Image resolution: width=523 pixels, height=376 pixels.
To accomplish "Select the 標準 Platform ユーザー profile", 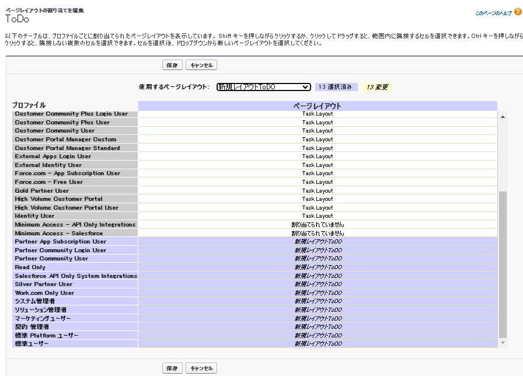I will coord(75,335).
